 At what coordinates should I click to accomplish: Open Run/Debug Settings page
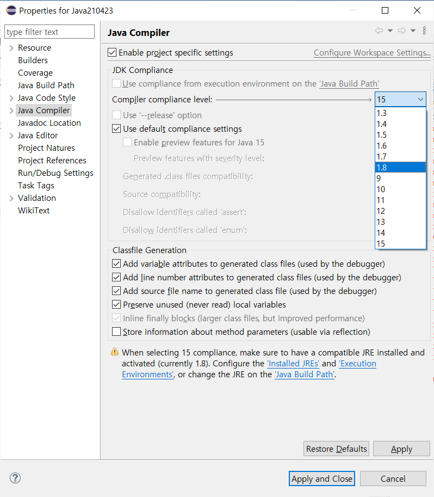pyautogui.click(x=56, y=173)
